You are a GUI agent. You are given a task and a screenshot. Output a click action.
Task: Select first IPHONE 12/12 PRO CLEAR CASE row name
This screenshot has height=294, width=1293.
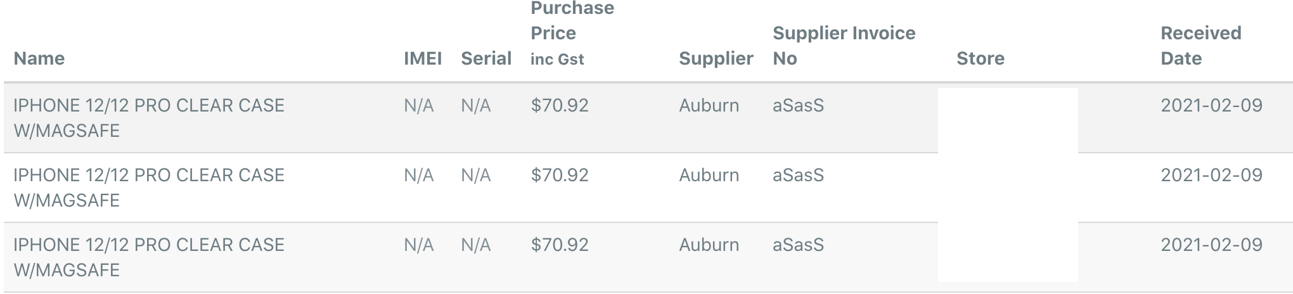[149, 118]
